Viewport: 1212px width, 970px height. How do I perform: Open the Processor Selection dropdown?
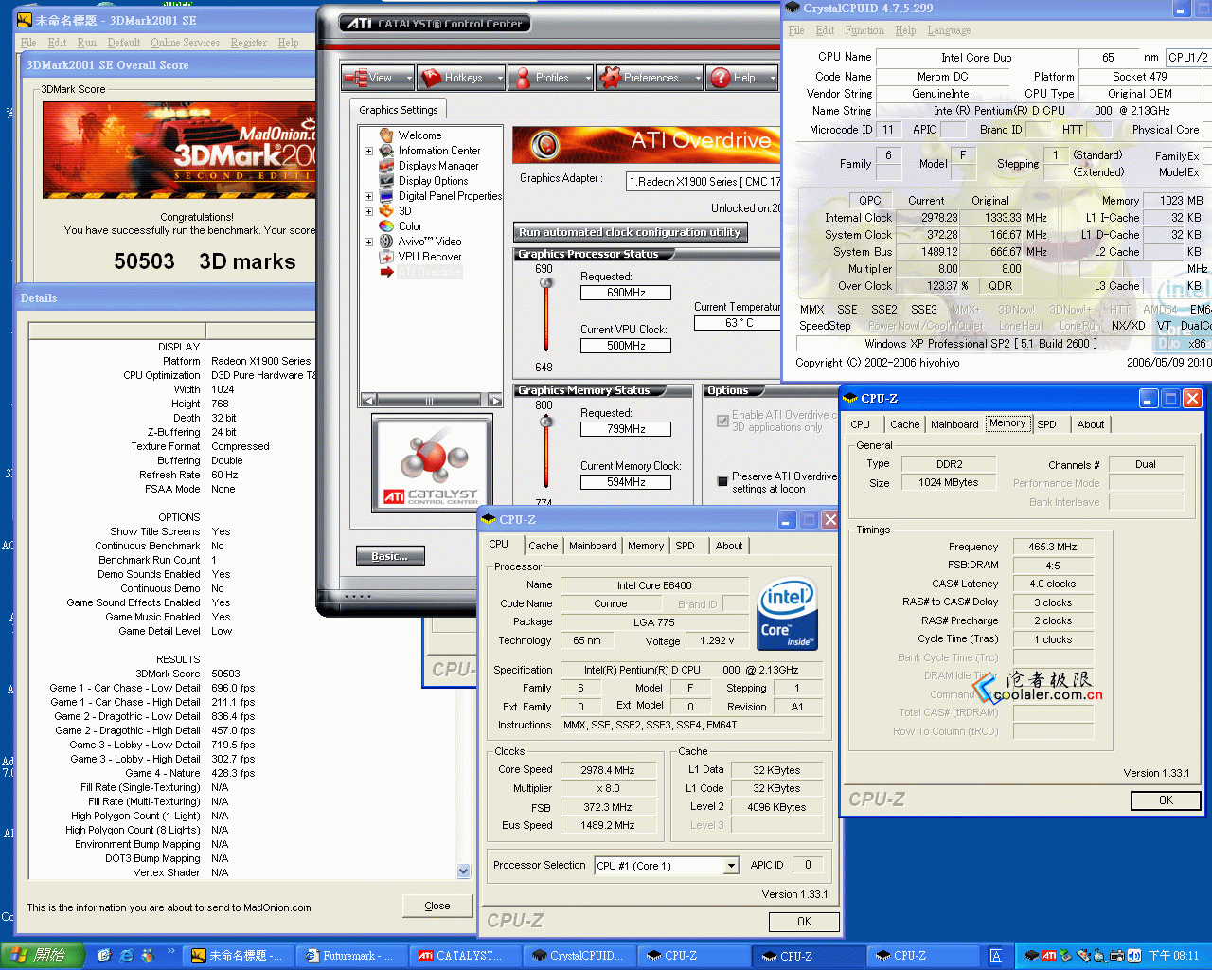coord(731,866)
